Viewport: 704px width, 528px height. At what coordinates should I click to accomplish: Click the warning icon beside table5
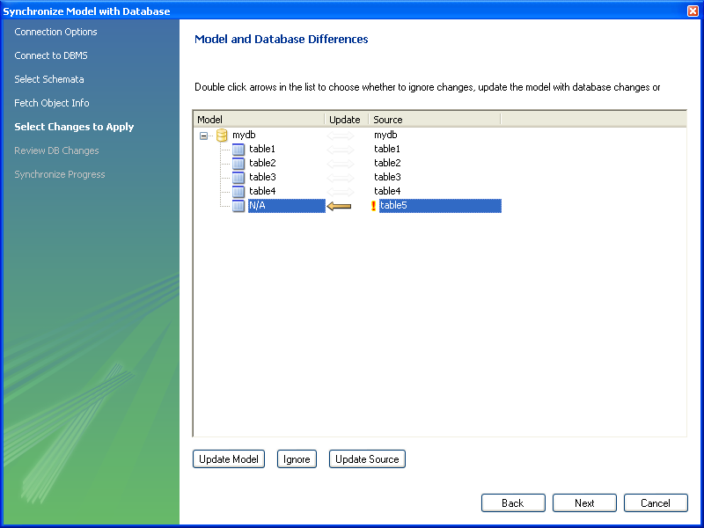tap(374, 206)
